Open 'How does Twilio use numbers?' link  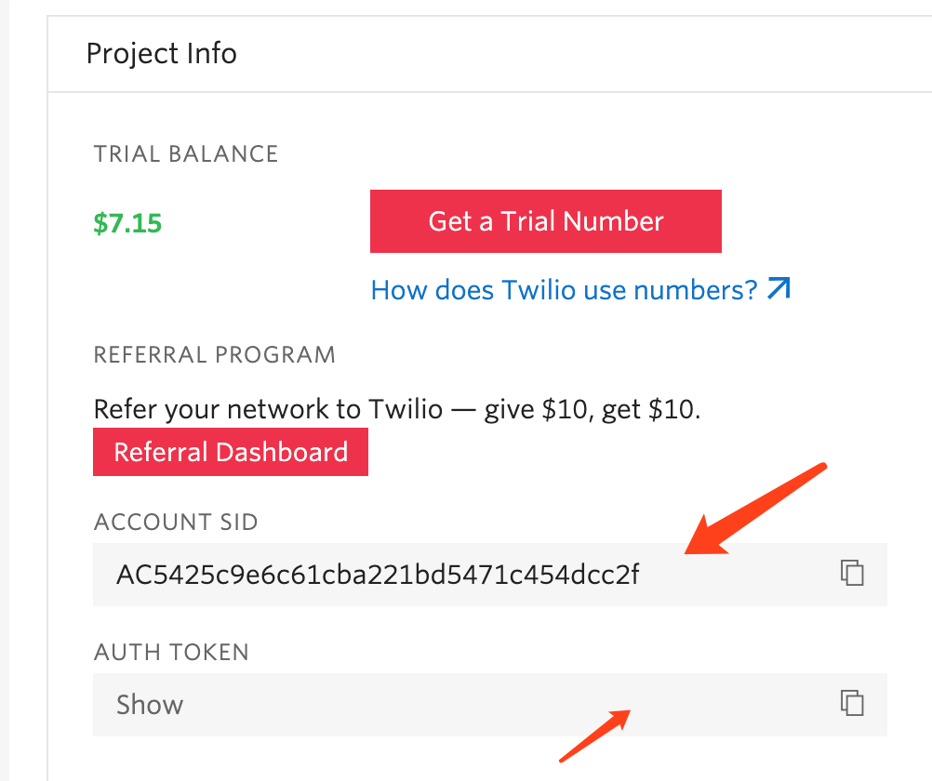click(565, 290)
